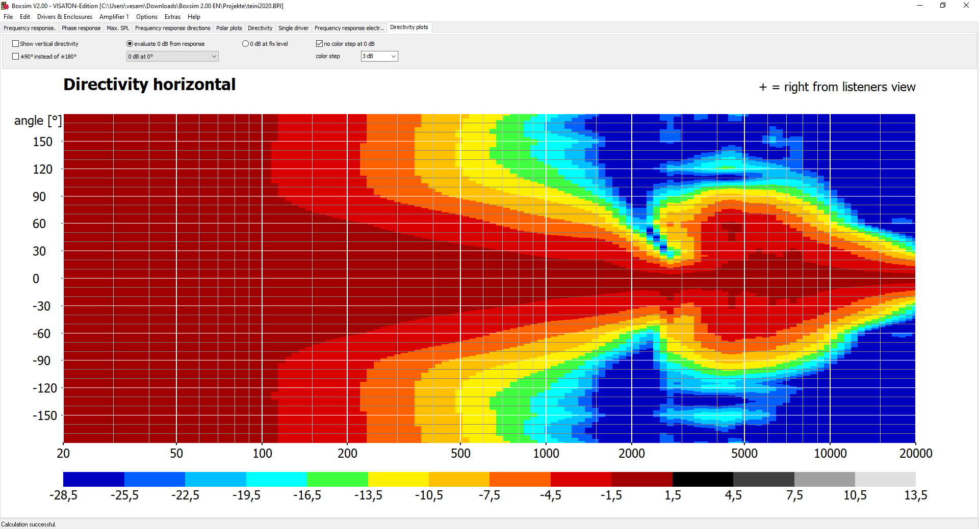The height and width of the screenshot is (529, 979).
Task: Click the yellow -13,5 legend swatch
Action: pos(398,479)
